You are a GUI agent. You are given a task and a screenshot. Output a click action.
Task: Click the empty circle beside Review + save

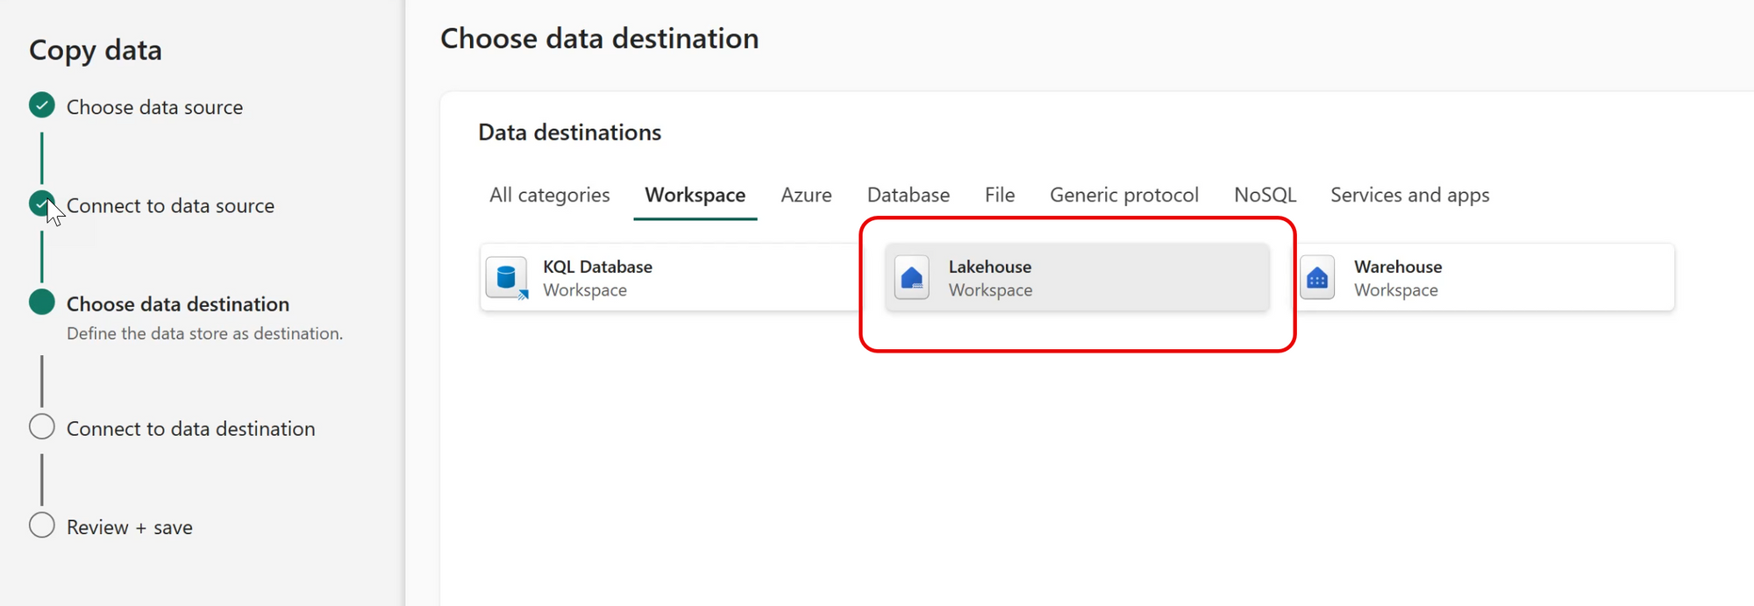41,525
